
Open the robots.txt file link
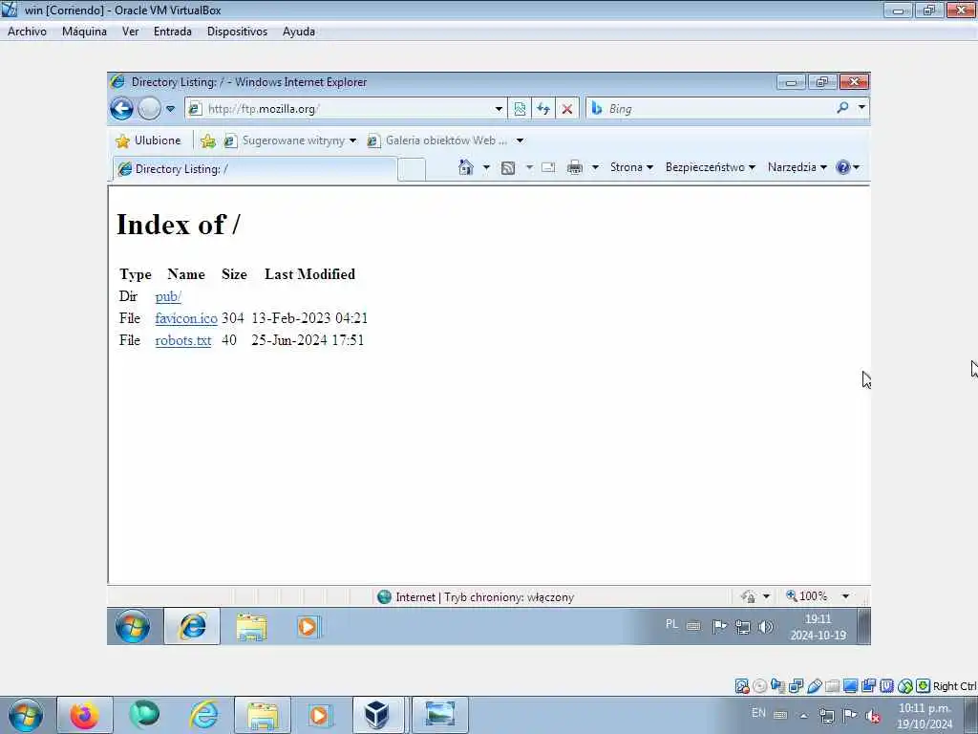coord(182,340)
